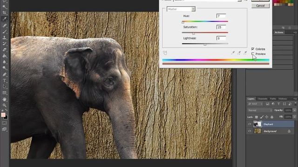Filter layers by adjustment layers icon

tap(273, 104)
